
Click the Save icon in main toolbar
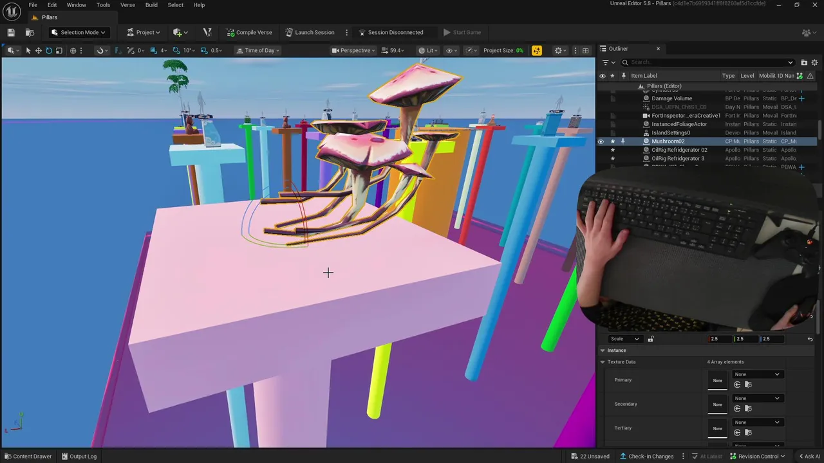[x=11, y=32]
